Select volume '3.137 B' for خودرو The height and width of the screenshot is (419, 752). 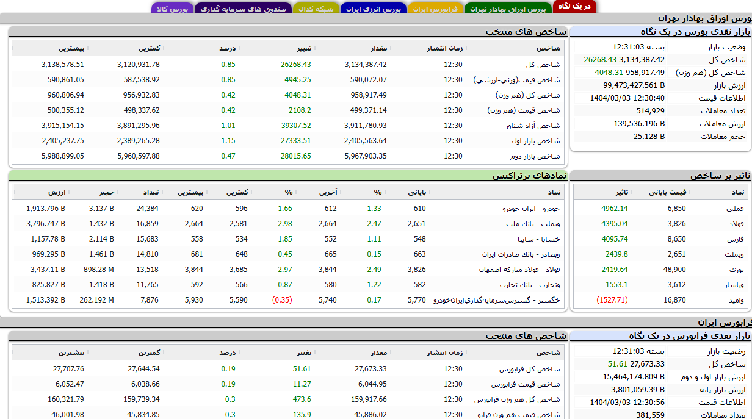tap(101, 209)
